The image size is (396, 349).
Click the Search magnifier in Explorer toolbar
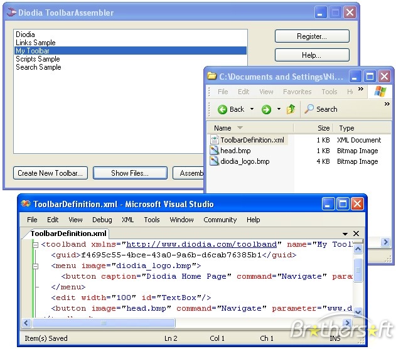pos(309,109)
